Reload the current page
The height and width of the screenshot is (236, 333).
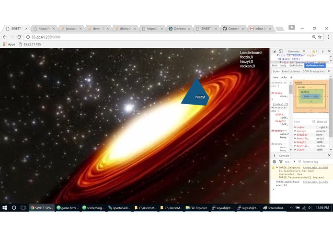tap(19, 37)
